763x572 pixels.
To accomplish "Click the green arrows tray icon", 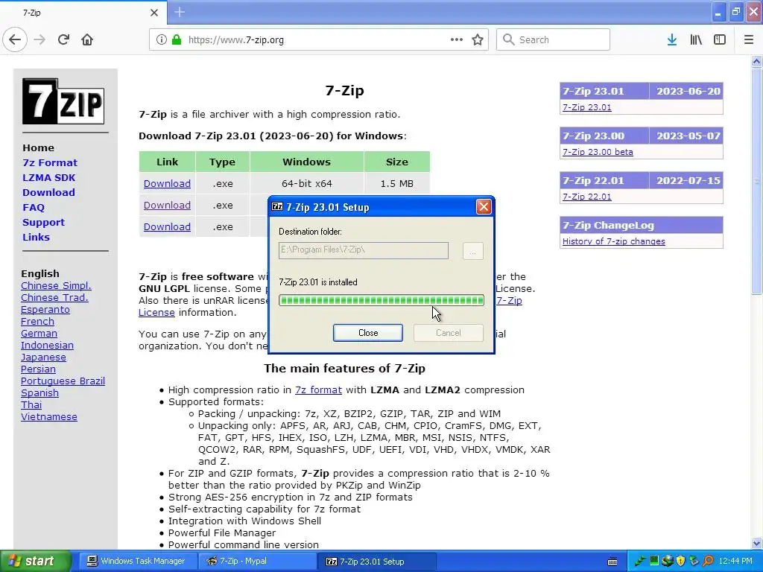I will [x=640, y=562].
